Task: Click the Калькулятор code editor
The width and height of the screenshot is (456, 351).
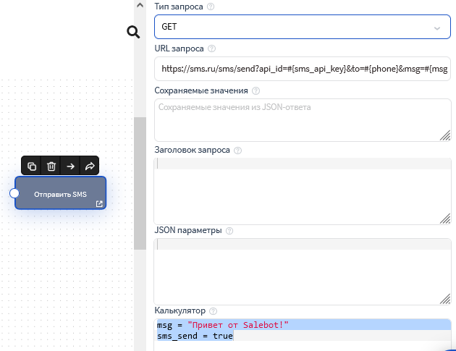Action: point(303,335)
